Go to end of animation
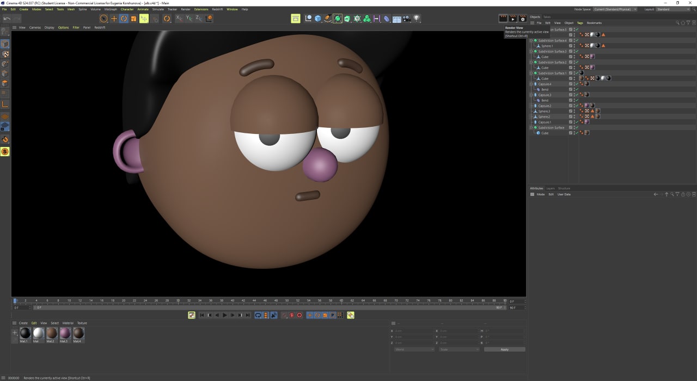The image size is (697, 381). (x=248, y=315)
